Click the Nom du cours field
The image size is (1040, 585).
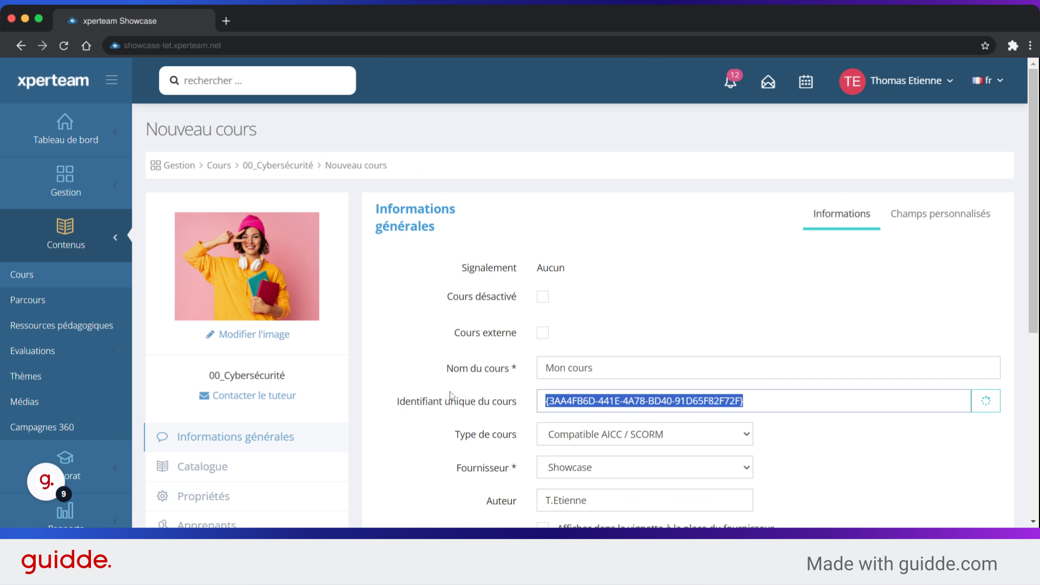coord(768,368)
